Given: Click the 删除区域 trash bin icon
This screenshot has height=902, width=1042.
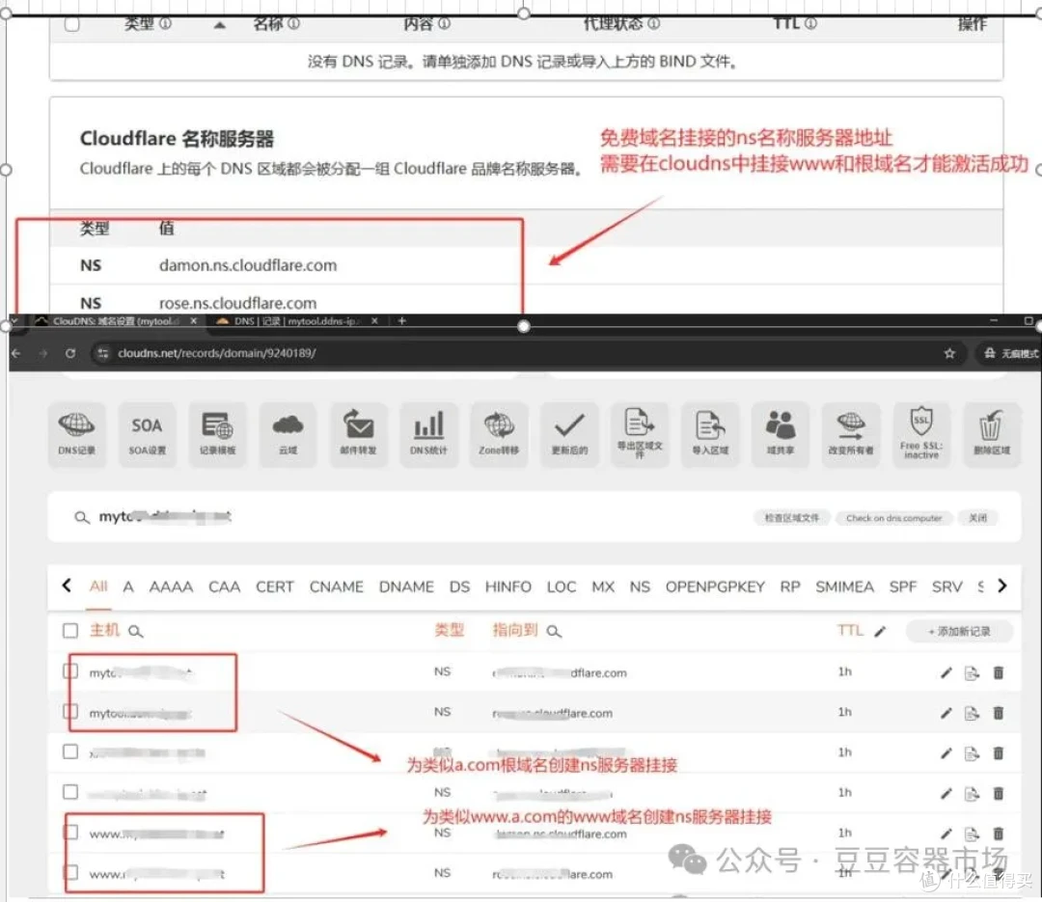Looking at the screenshot, I should (992, 434).
